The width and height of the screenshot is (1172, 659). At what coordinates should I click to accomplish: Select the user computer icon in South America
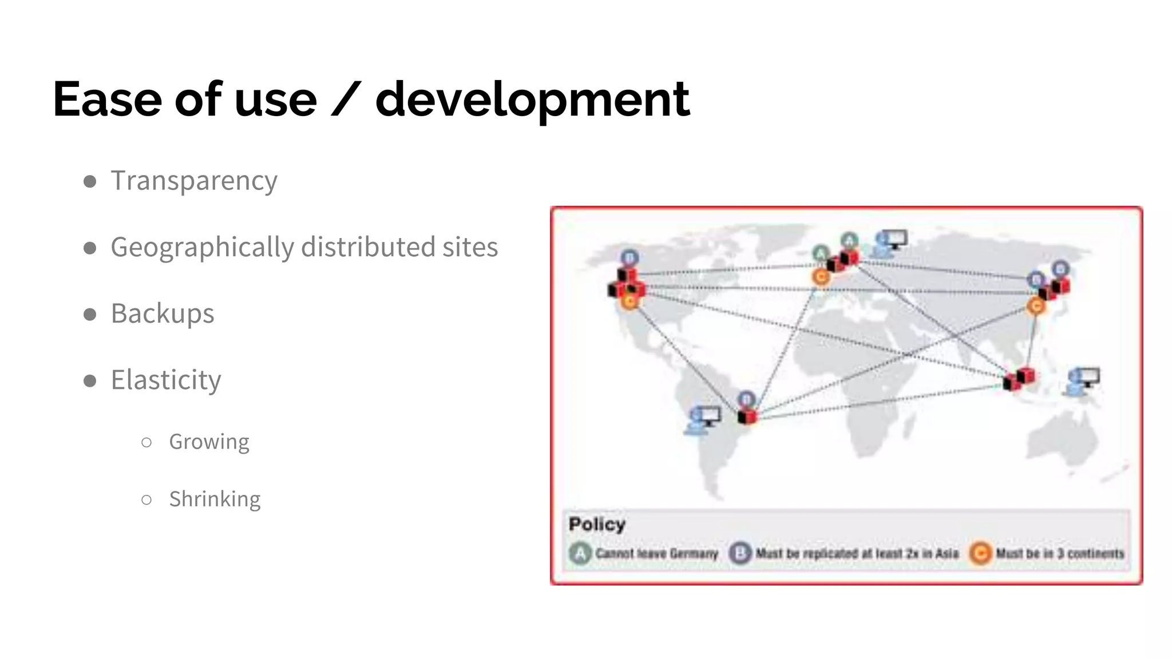[703, 420]
